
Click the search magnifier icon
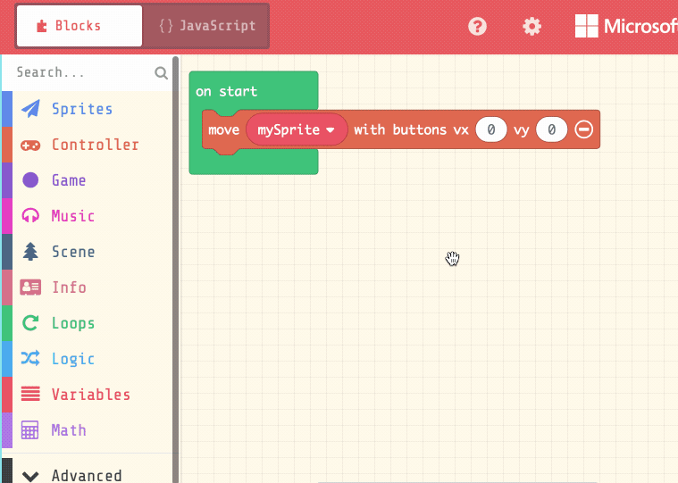162,72
